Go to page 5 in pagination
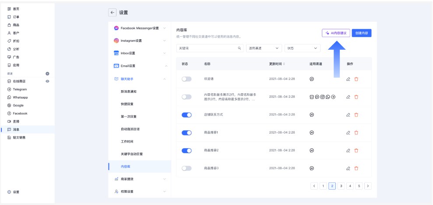 [x=359, y=186]
